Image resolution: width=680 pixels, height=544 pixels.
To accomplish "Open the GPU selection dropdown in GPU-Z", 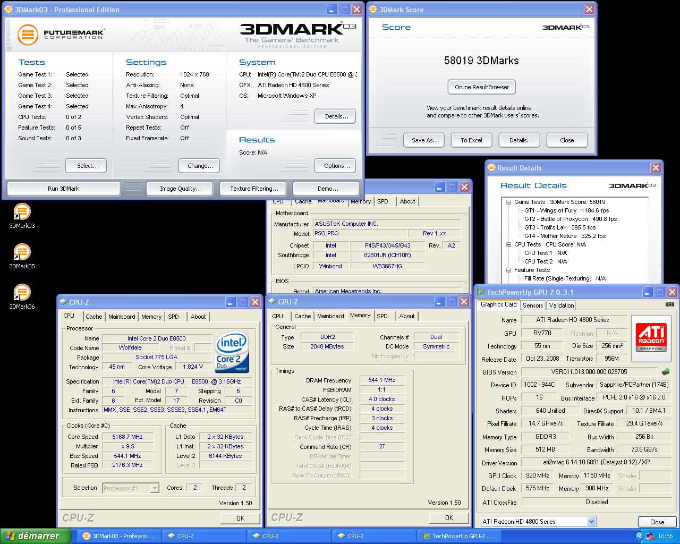I will point(591,522).
